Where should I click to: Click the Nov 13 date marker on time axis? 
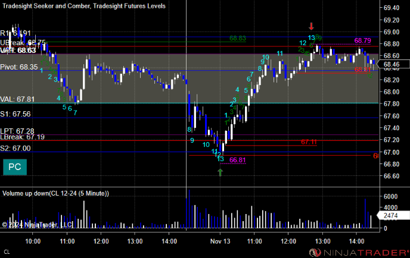coord(220,241)
